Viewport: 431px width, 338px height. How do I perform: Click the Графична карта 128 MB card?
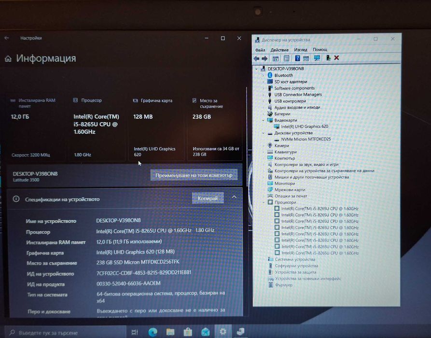pyautogui.click(x=156, y=128)
